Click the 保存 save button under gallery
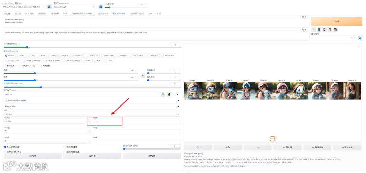This screenshot has height=173, width=366. (x=228, y=147)
